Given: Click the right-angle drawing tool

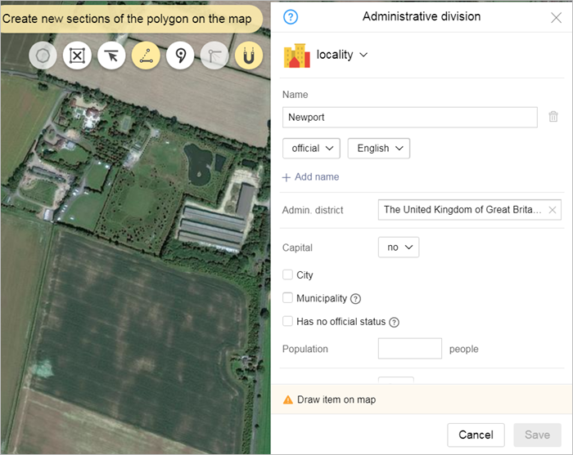Looking at the screenshot, I should [214, 56].
